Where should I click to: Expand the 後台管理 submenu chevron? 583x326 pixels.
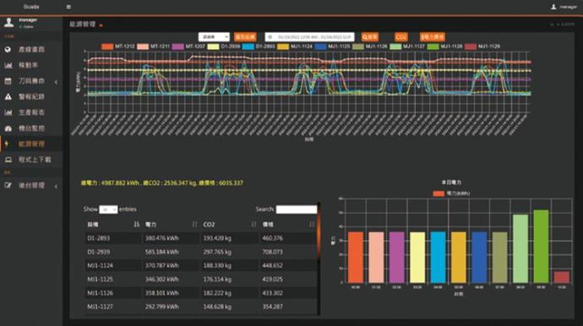pos(56,187)
